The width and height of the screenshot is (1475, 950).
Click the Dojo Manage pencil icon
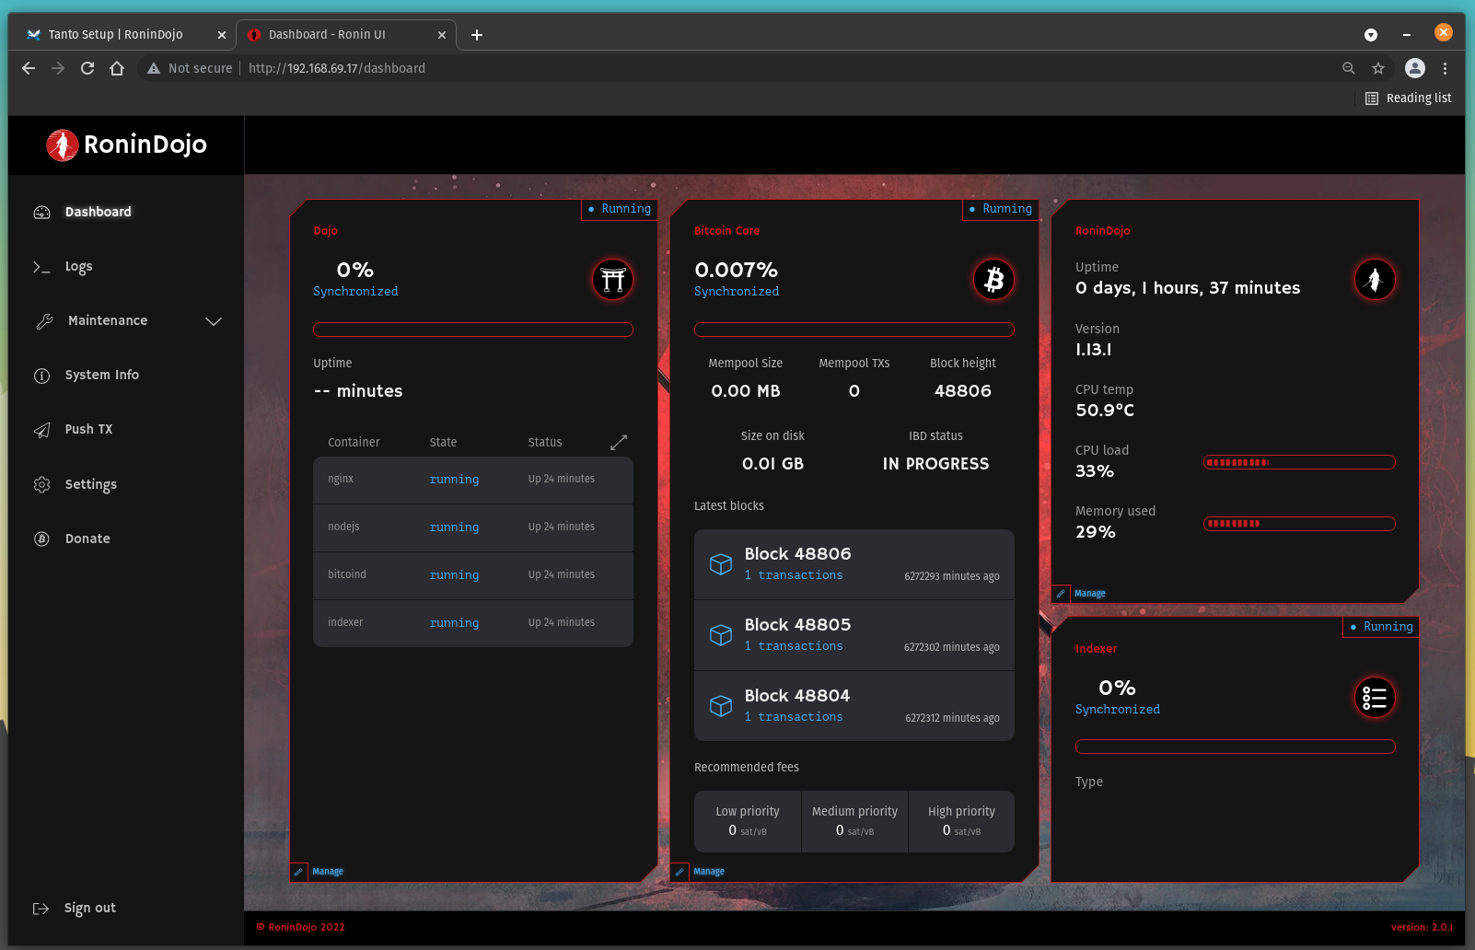[298, 872]
